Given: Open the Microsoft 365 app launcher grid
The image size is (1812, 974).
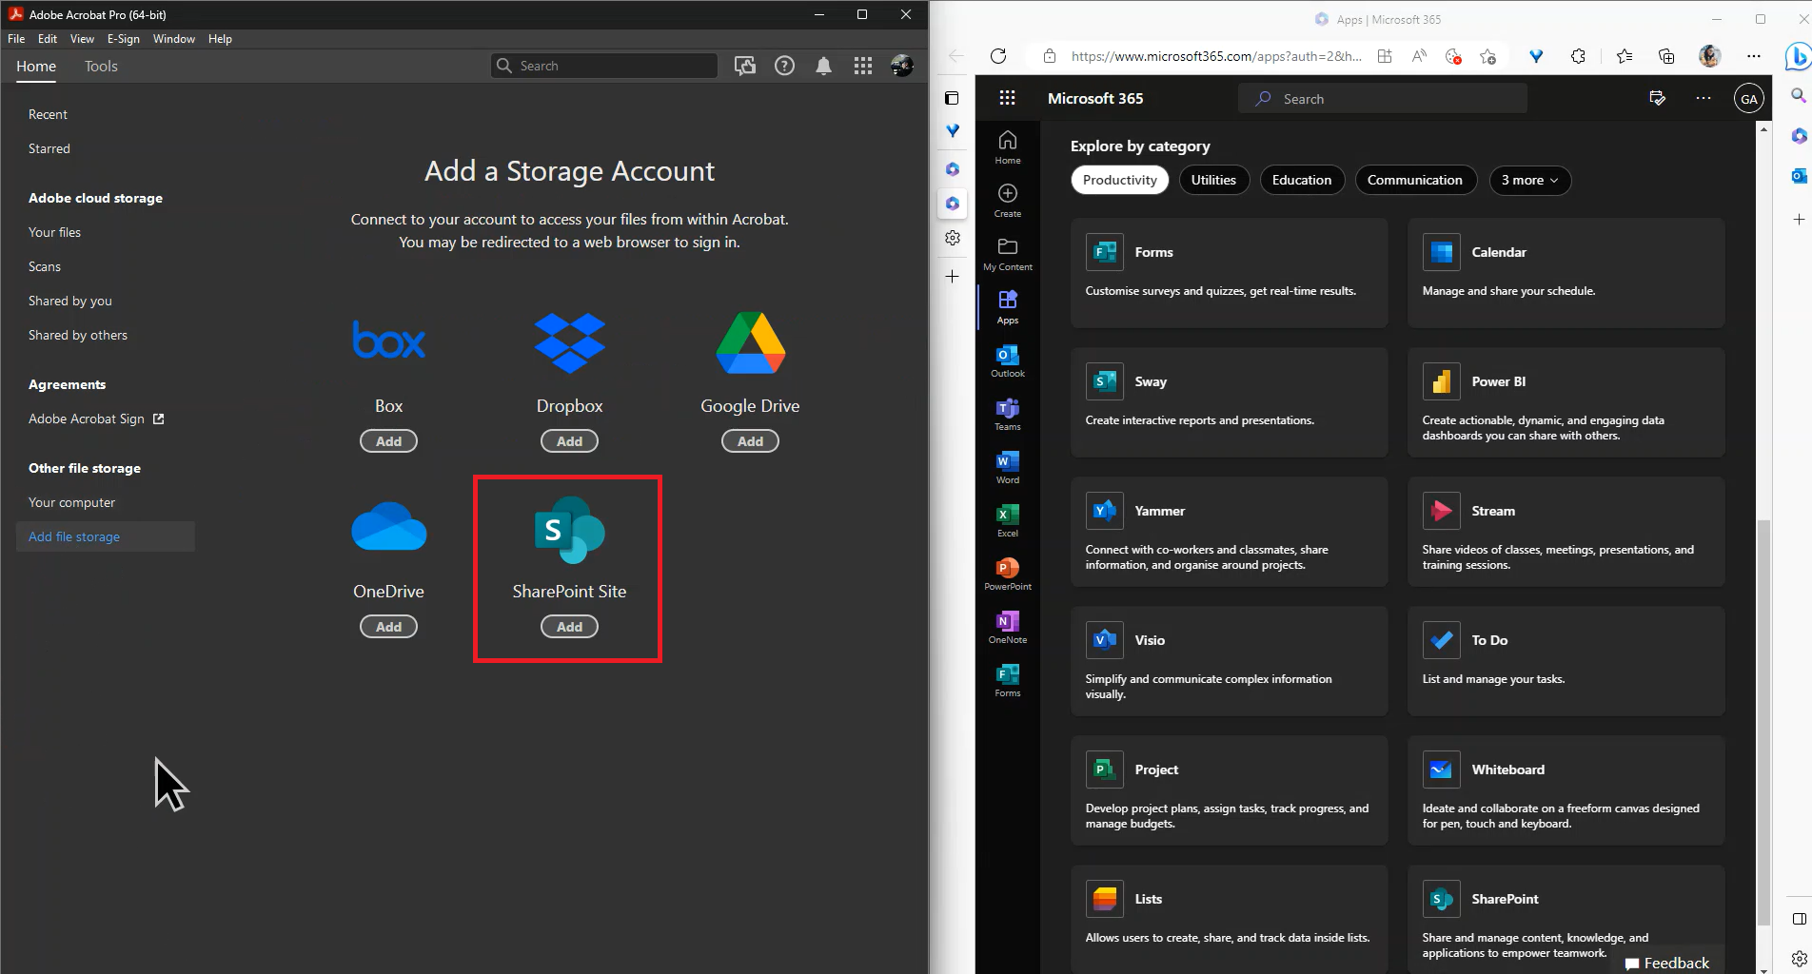Looking at the screenshot, I should (x=1007, y=98).
